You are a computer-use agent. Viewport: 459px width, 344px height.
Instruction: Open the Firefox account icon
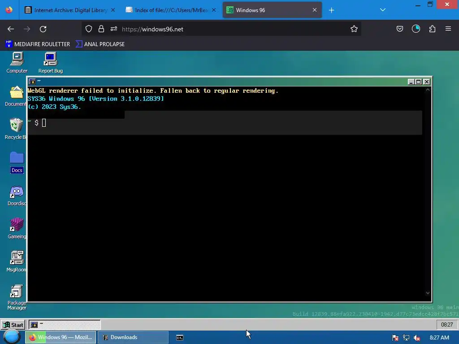coord(416,29)
